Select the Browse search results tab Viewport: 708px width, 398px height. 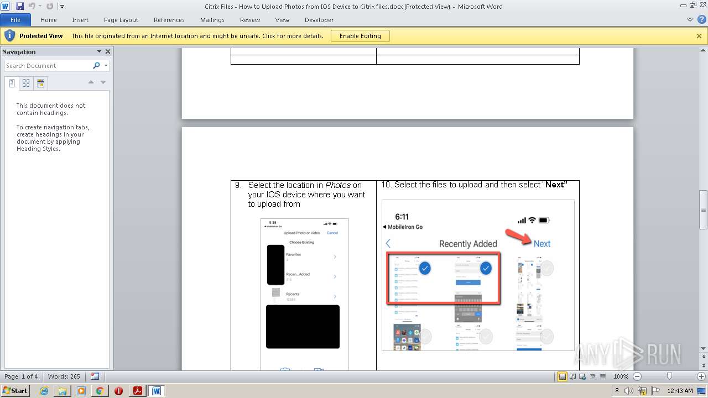click(x=40, y=83)
